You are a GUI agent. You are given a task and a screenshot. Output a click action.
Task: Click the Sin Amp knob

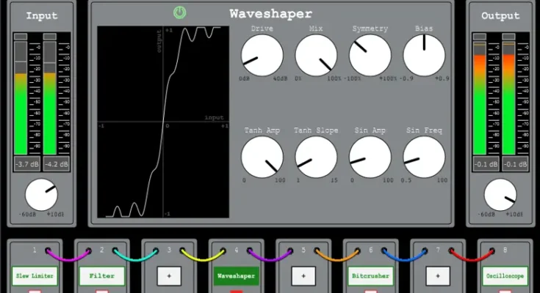pyautogui.click(x=370, y=156)
